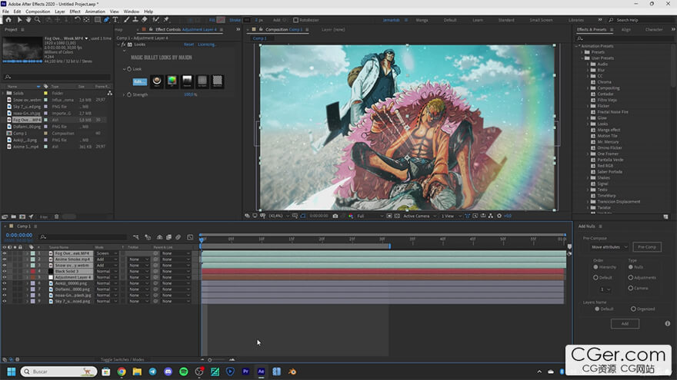
Task: Click the Edit button under Look
Action: click(139, 81)
